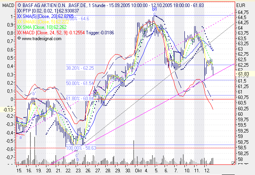255x175 pixels.
Task: Click the 5. date label on time axis
Action: 156,171
